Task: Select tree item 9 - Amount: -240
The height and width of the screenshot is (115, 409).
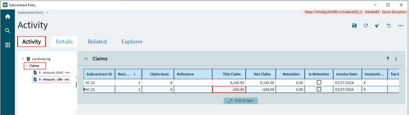Action: coord(51,80)
